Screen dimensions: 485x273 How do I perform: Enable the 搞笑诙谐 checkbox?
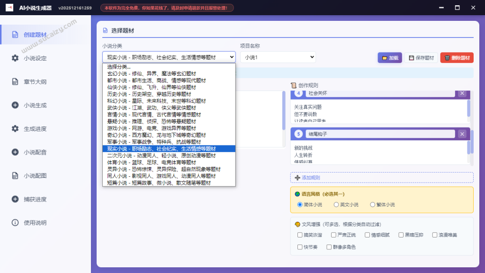coord(300,235)
